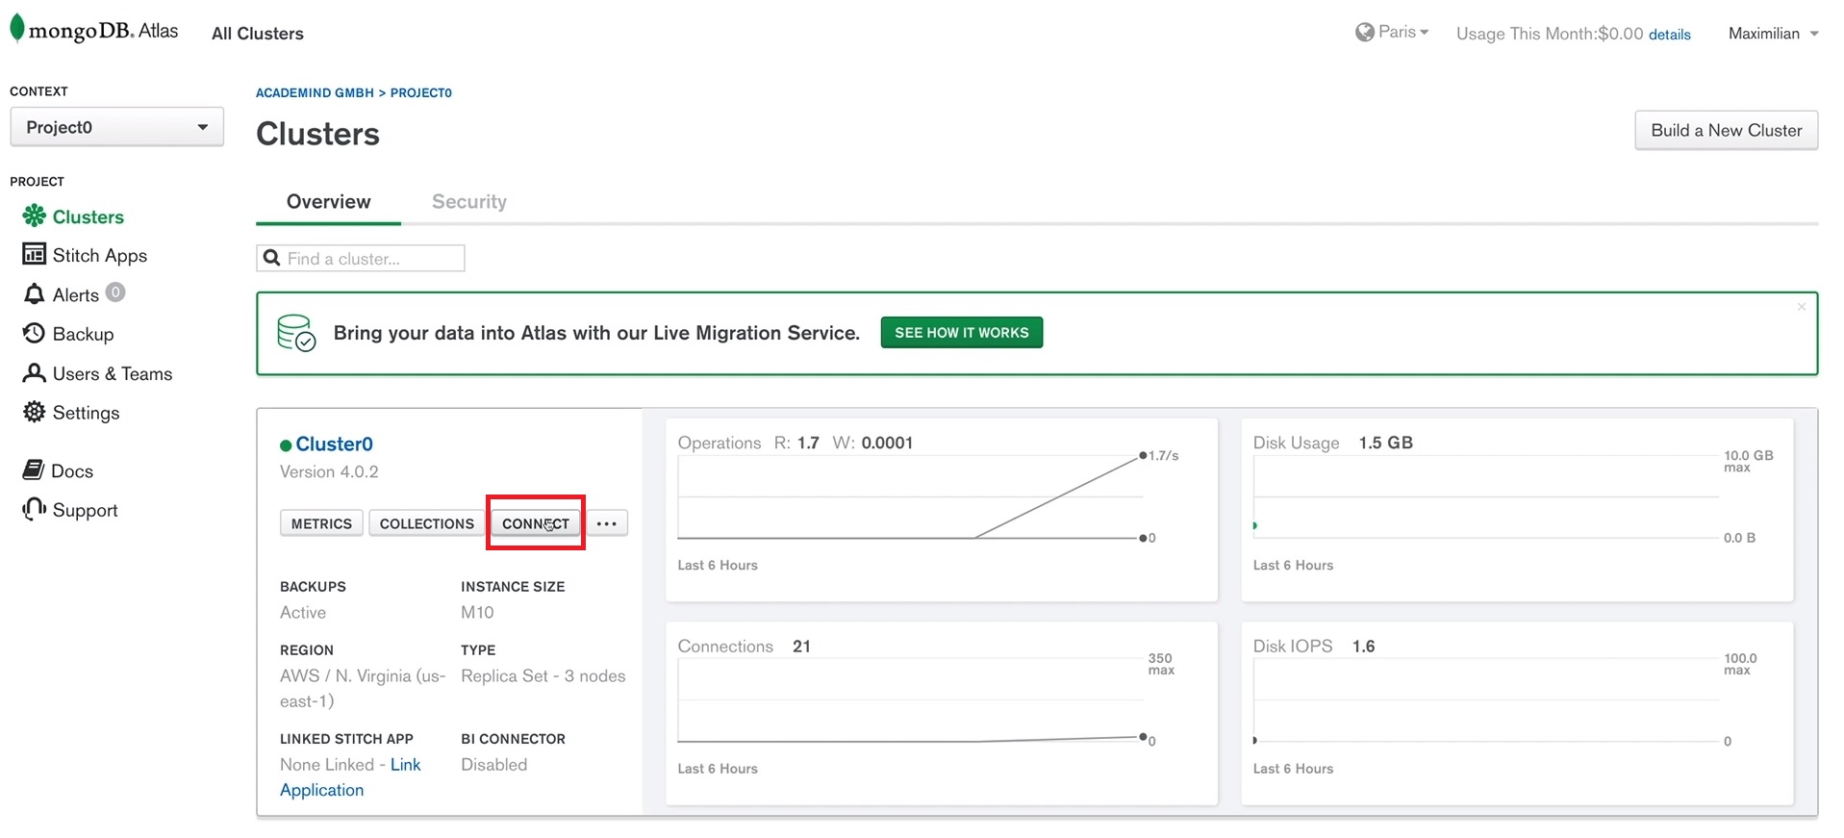Viewport: 1844px width, 838px height.
Task: Click PROJECT0 breadcrumb link
Action: pyautogui.click(x=421, y=92)
